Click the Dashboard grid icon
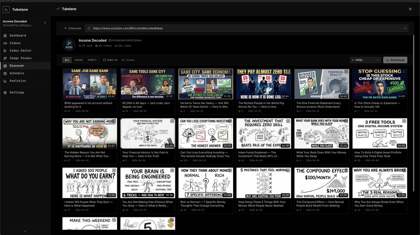The width and height of the screenshot is (420, 235). point(5,35)
